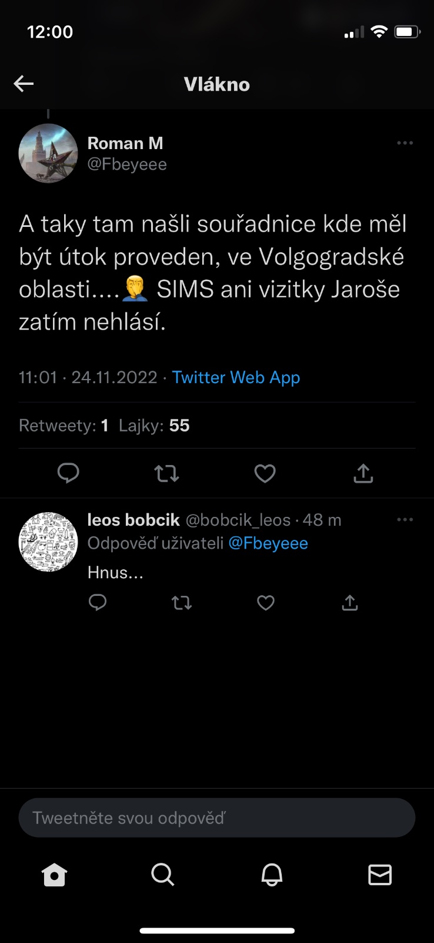Viewport: 434px width, 943px height.
Task: Open more options for leos bobcik's reply
Action: [x=405, y=520]
